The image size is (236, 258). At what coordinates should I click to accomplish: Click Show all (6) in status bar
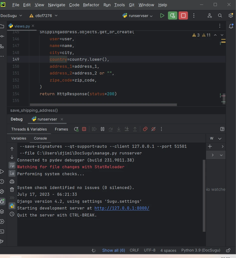(114, 250)
